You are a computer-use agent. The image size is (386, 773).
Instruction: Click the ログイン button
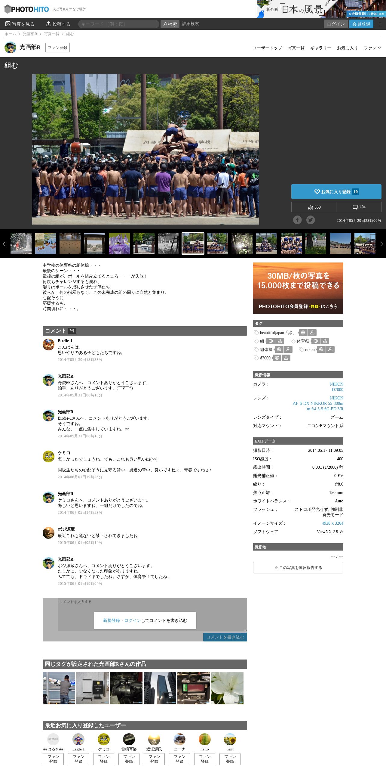pyautogui.click(x=336, y=24)
